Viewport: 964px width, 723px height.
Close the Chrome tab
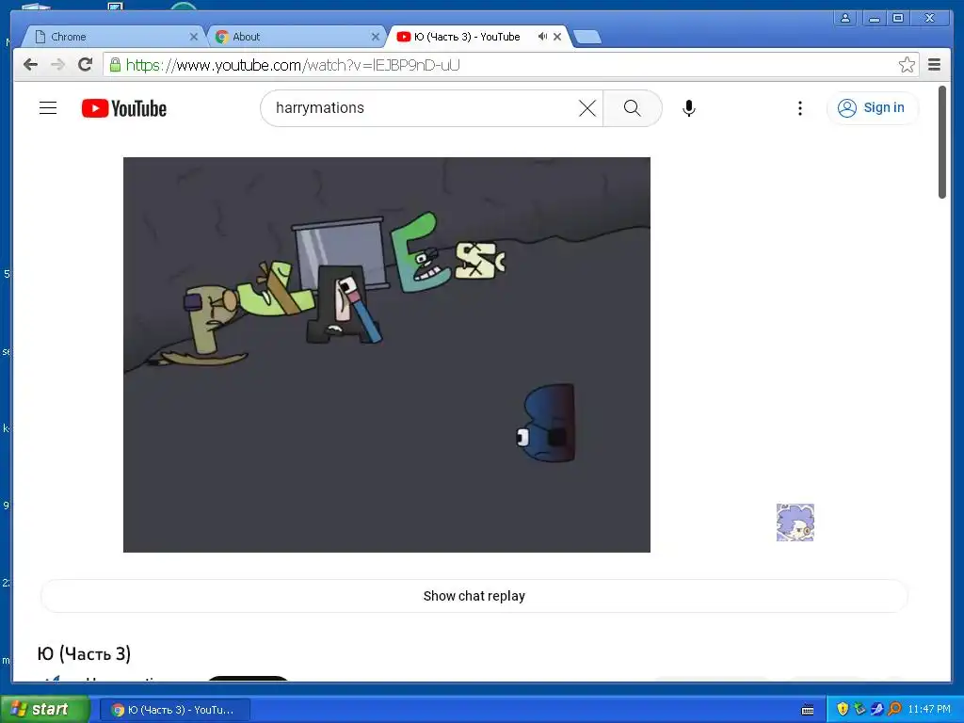194,37
